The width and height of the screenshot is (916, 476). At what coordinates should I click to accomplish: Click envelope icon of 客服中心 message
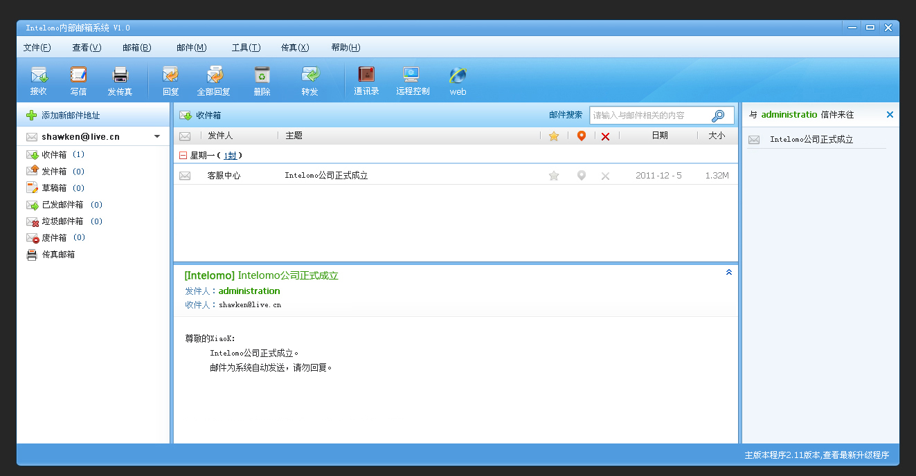[x=185, y=176]
